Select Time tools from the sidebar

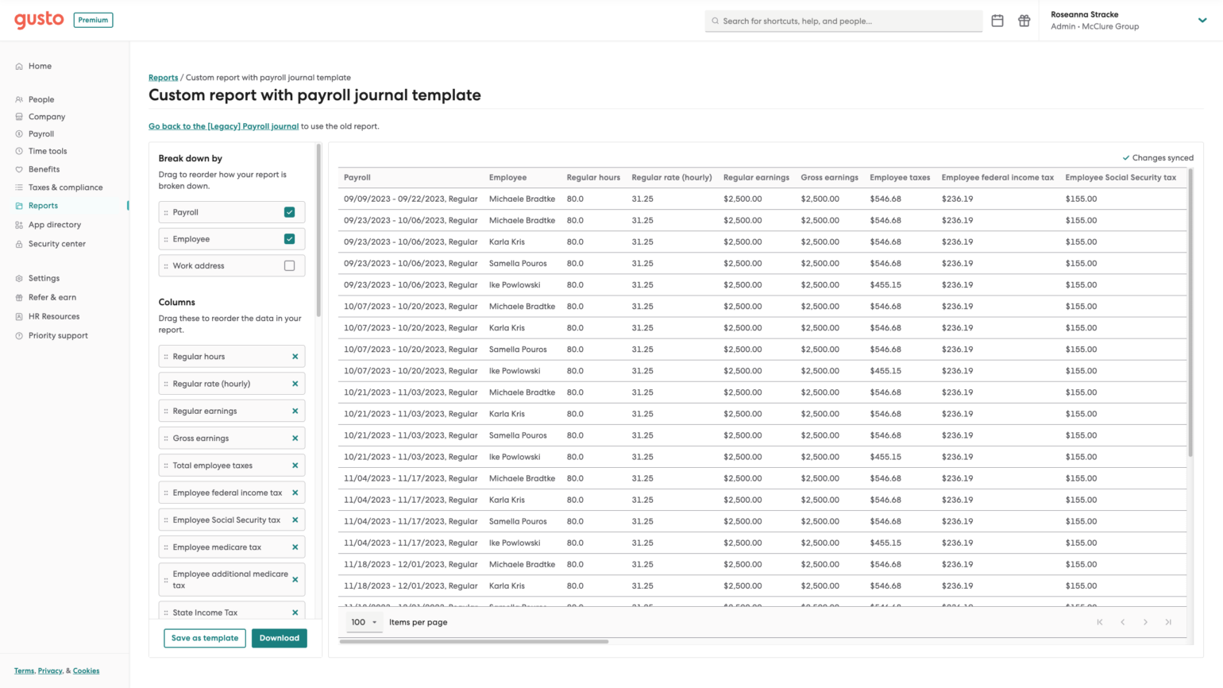(46, 151)
